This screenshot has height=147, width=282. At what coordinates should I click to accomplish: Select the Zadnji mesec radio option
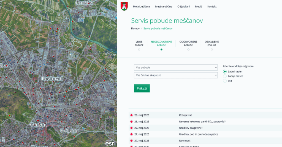tap(225, 76)
